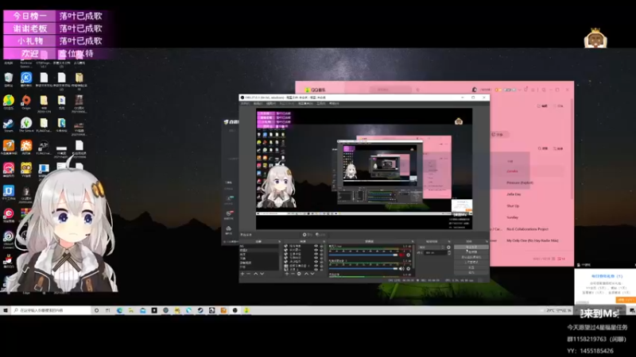Click the Exit button in OBS Controls
636x357 pixels.
[471, 272]
